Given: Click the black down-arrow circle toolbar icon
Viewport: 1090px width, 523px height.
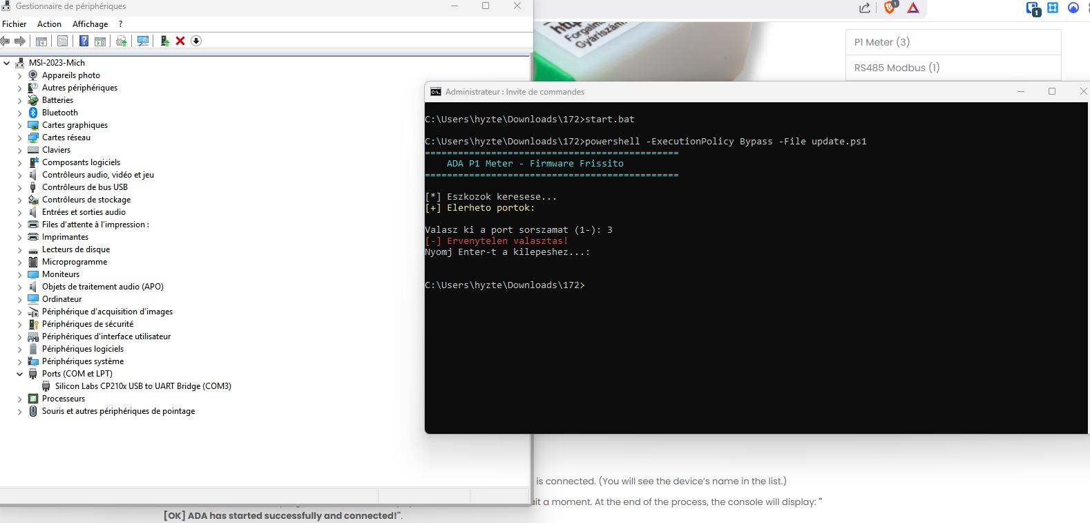Looking at the screenshot, I should [196, 41].
